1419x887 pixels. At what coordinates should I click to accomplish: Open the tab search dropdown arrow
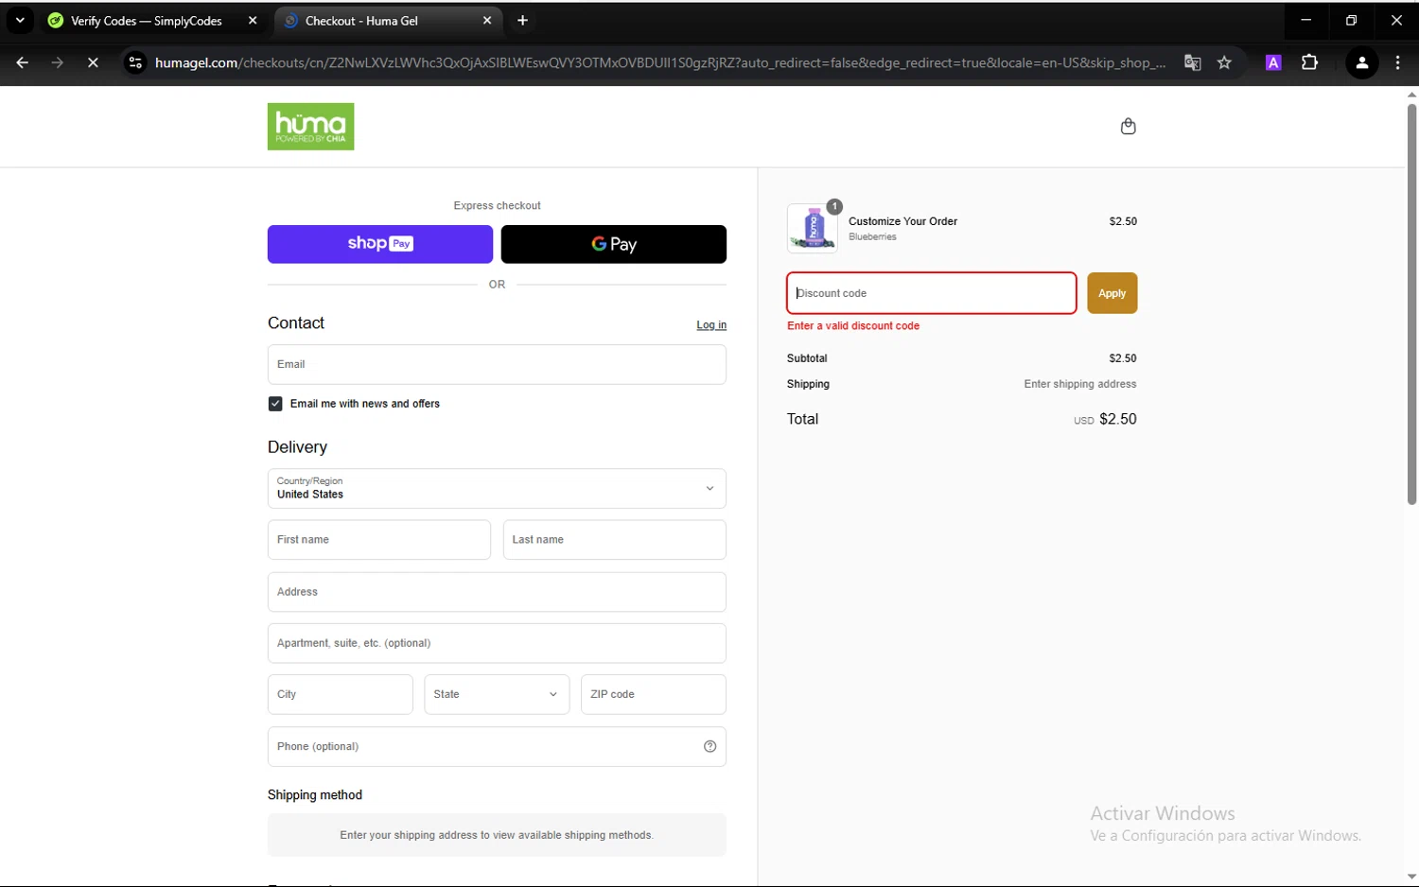pos(20,20)
